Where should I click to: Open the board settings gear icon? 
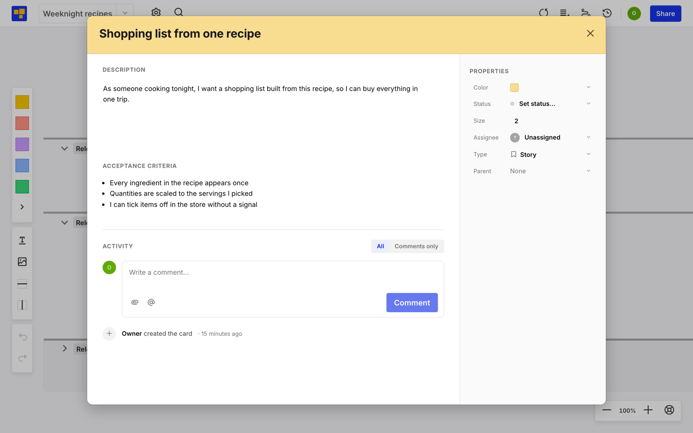coord(156,13)
